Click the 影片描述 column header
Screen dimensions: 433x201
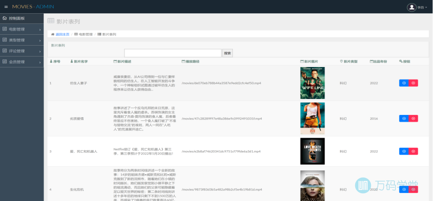(x=122, y=62)
